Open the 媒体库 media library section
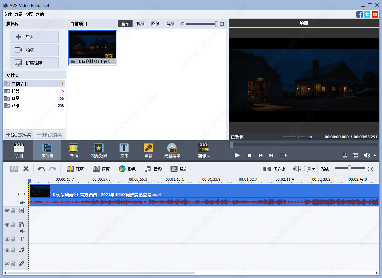 (47, 150)
